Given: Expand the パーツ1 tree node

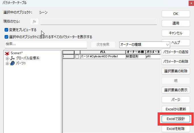Looking at the screenshot, I should click(7, 64).
